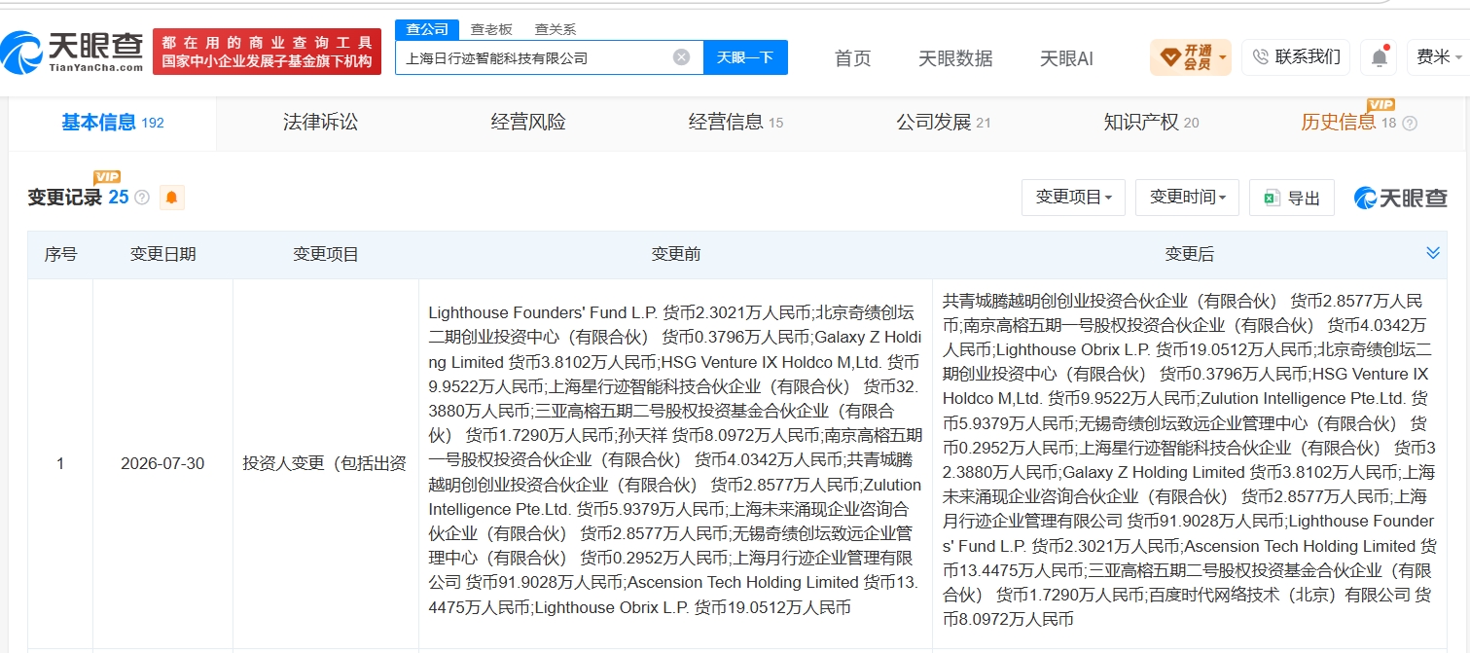Expand table with double chevron icon
Viewport: 1470px width, 653px height.
(x=1433, y=253)
